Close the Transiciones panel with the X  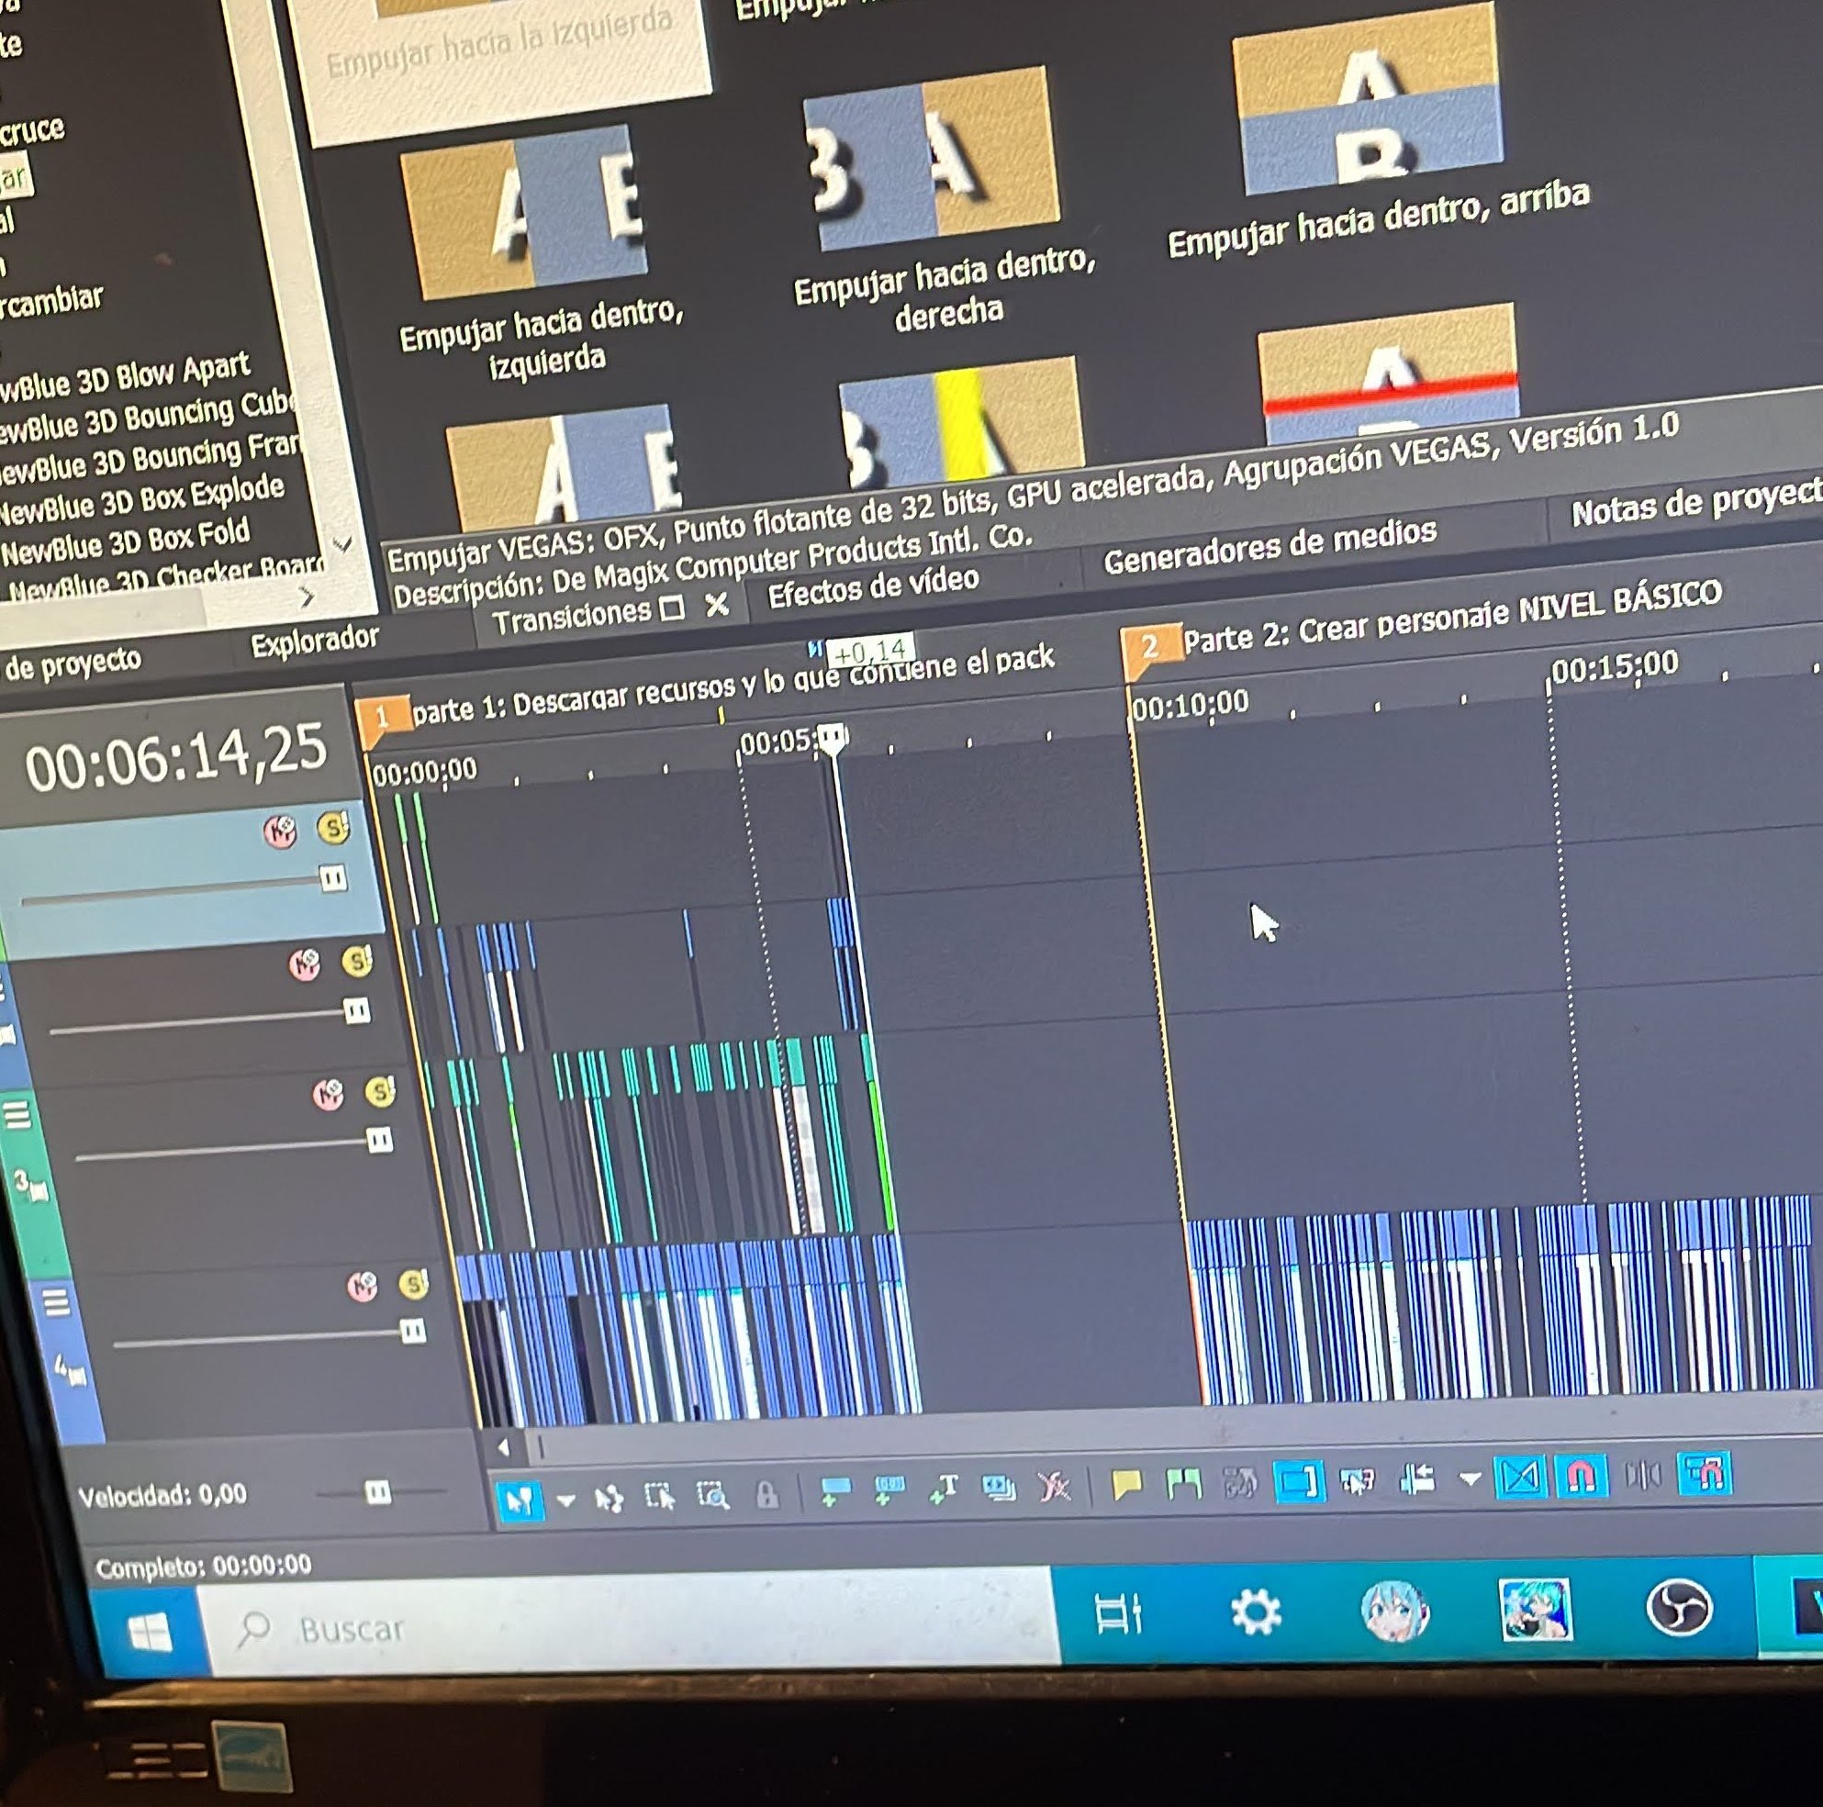pyautogui.click(x=717, y=604)
